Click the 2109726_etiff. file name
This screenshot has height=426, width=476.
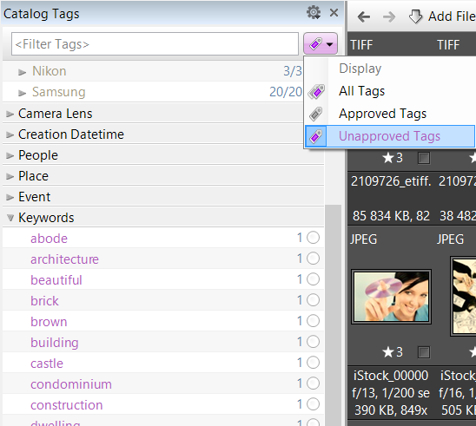click(x=391, y=181)
